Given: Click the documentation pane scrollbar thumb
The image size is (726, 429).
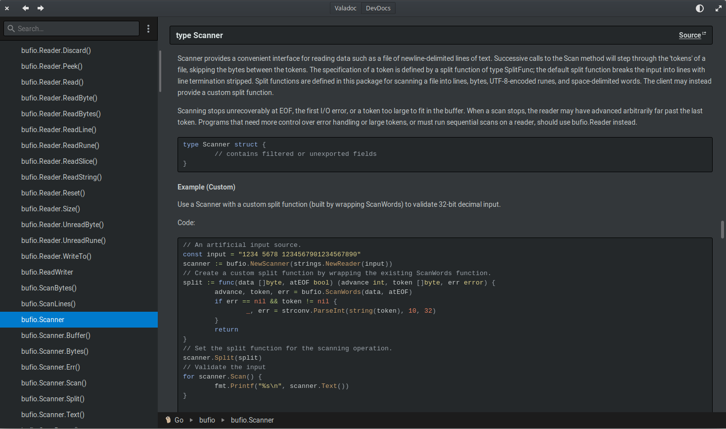Looking at the screenshot, I should click(723, 230).
